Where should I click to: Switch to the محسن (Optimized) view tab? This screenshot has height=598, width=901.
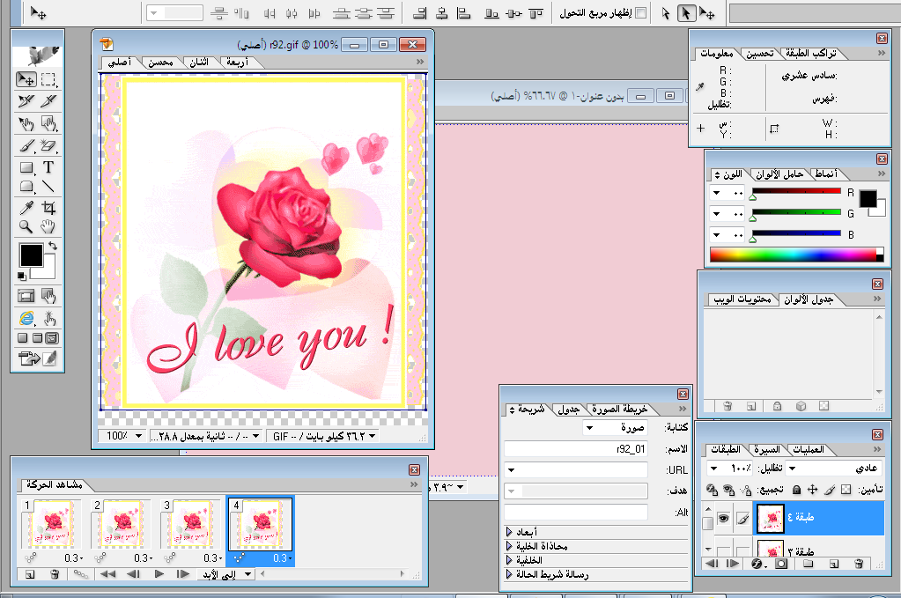(x=160, y=63)
